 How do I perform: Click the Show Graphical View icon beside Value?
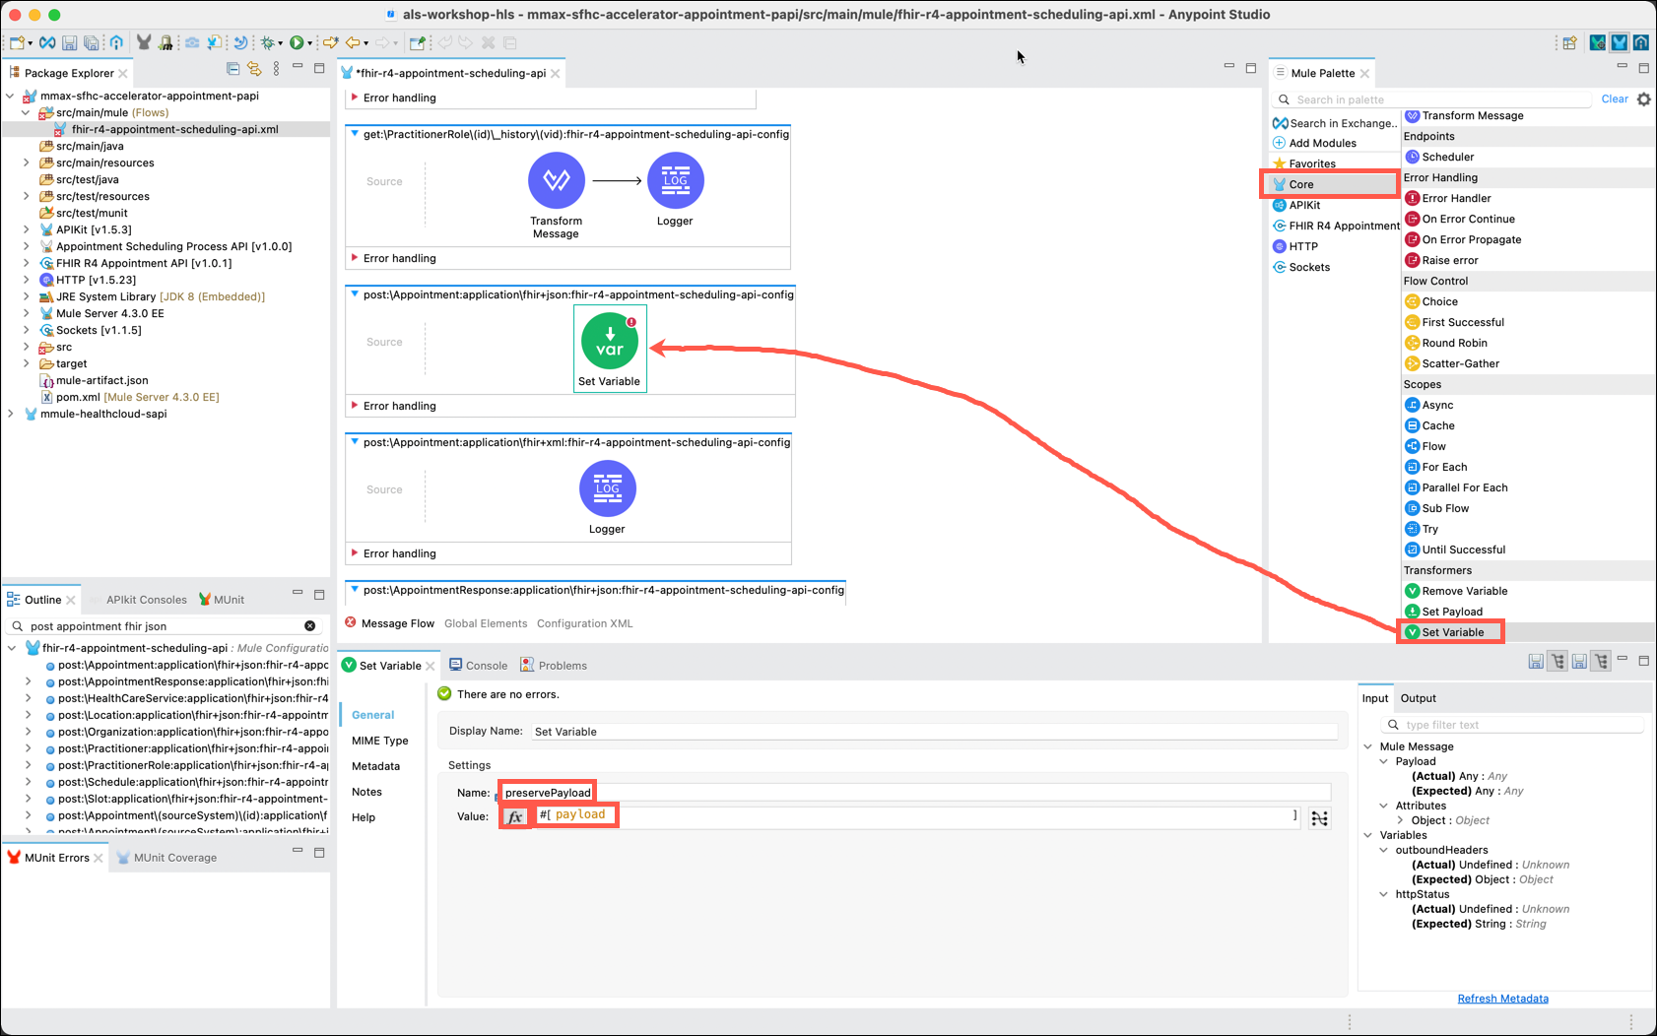pyautogui.click(x=1320, y=817)
